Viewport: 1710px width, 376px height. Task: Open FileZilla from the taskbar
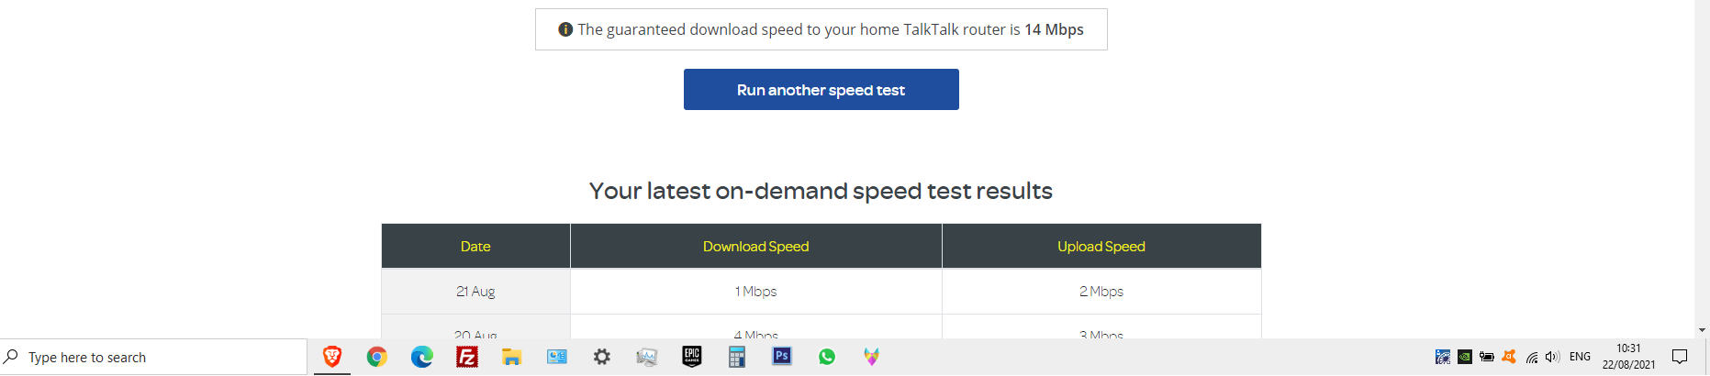(466, 357)
